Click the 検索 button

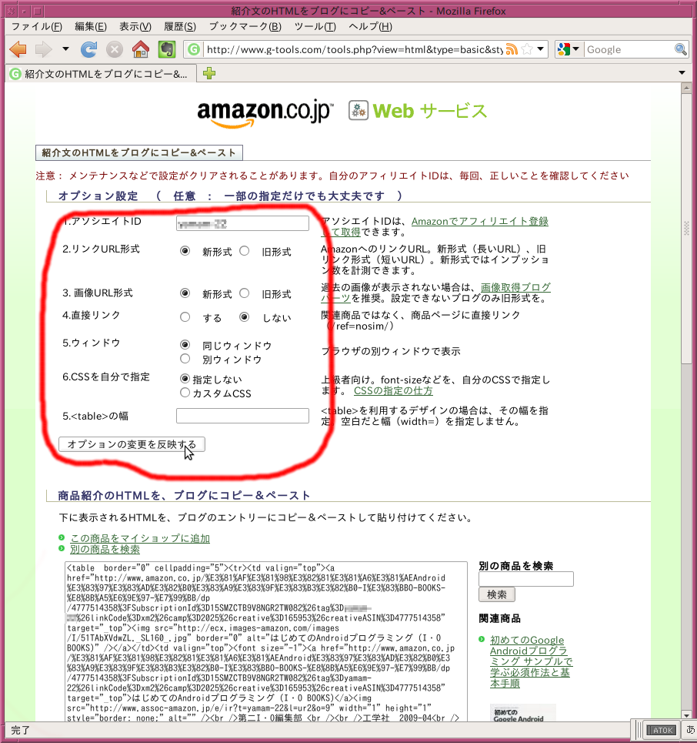(x=497, y=594)
